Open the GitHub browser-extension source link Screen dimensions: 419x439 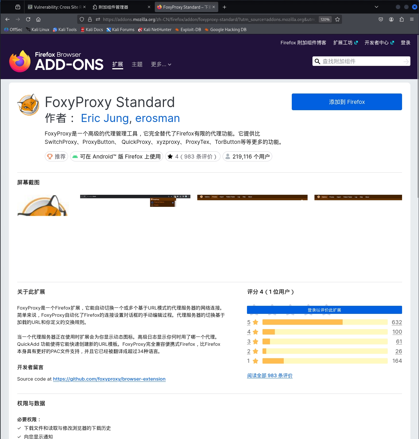[109, 379]
